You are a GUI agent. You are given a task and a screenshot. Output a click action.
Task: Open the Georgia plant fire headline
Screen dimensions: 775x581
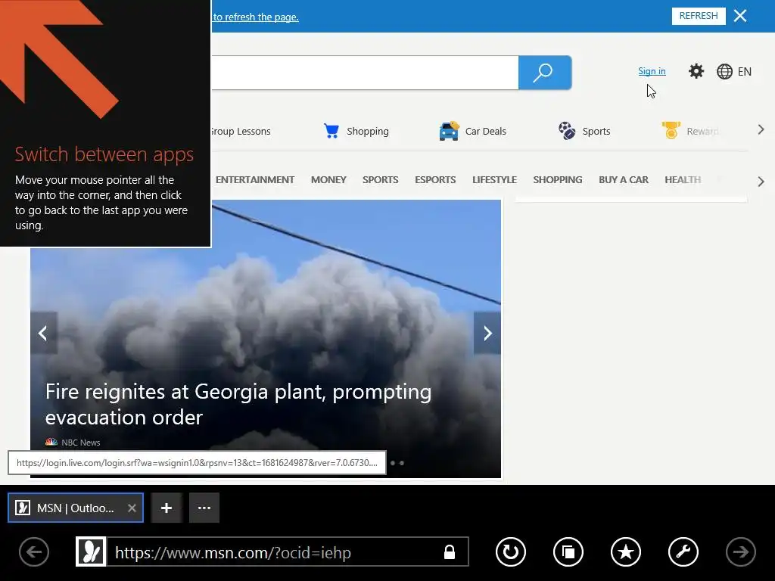point(238,404)
